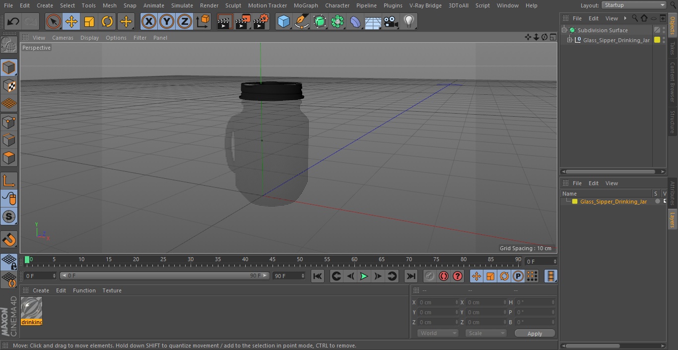The width and height of the screenshot is (678, 350).
Task: Open the Scale mode dropdown
Action: coord(486,333)
